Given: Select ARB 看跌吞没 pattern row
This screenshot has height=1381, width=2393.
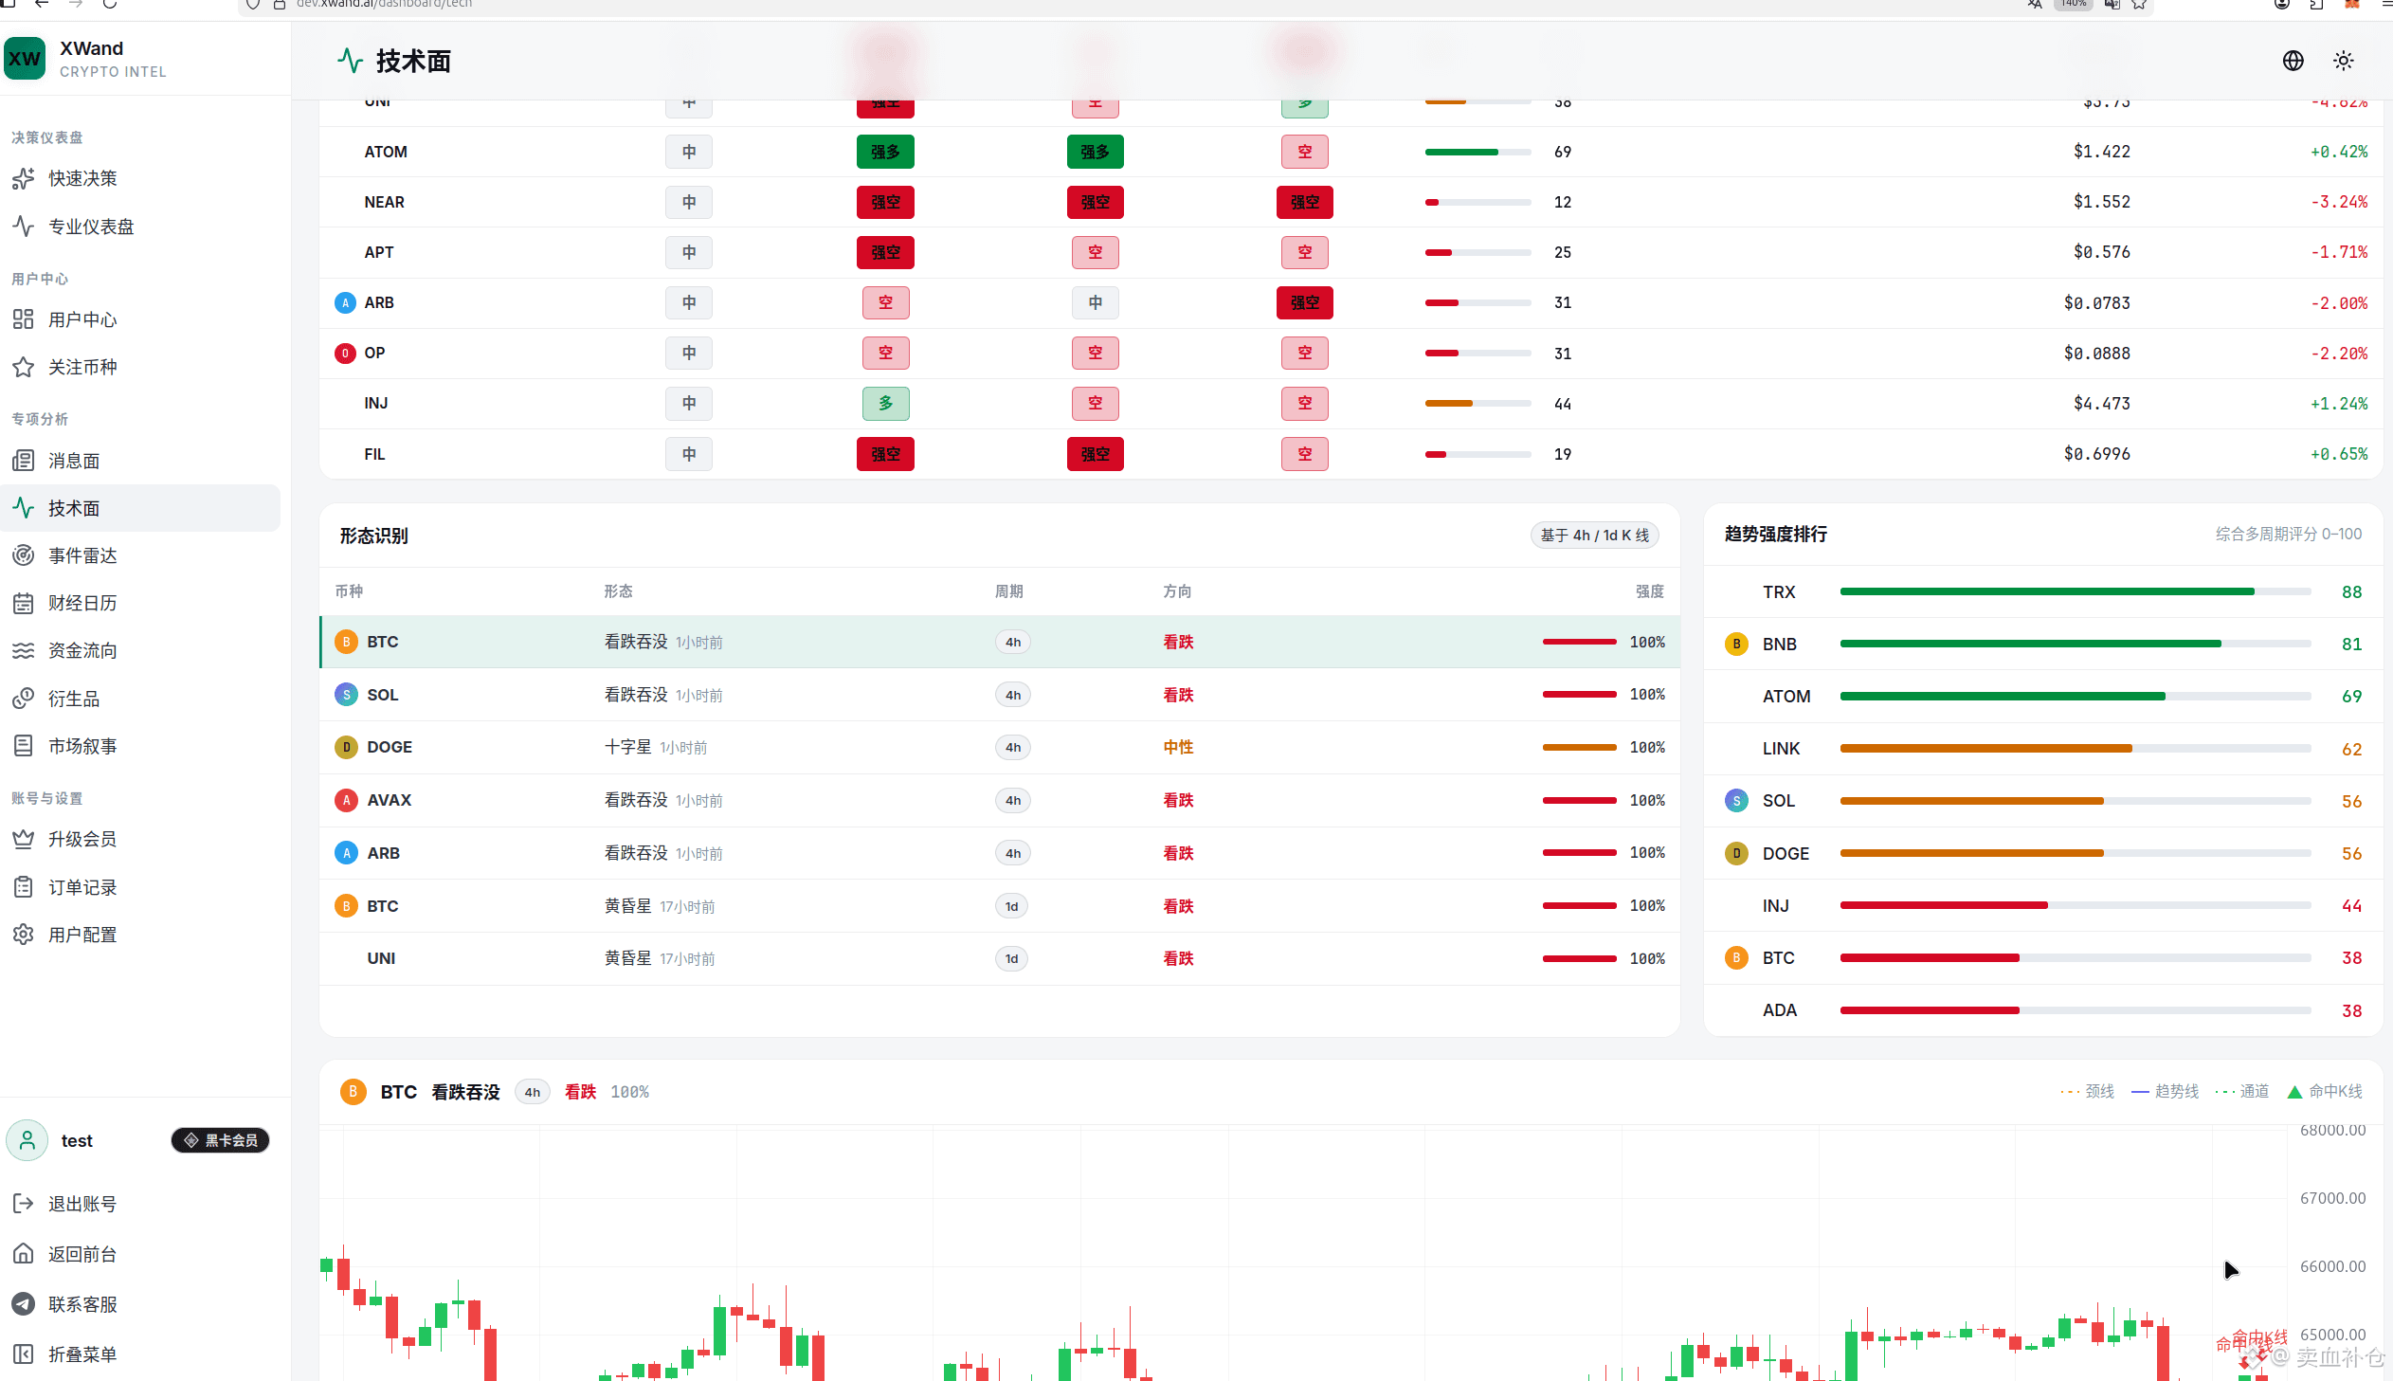Looking at the screenshot, I should [x=1000, y=853].
